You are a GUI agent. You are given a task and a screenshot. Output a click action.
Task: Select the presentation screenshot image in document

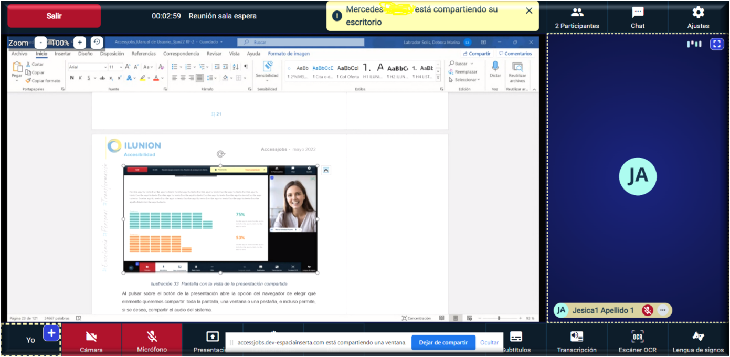(x=220, y=220)
